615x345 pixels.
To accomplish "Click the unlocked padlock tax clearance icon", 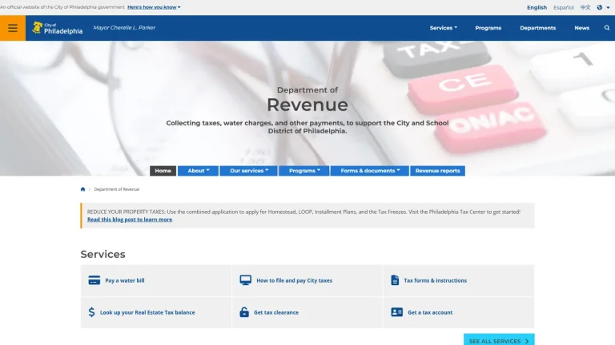I will (x=244, y=311).
